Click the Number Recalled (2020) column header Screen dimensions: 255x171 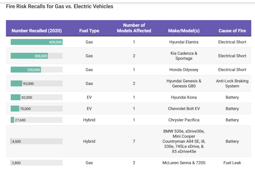[36, 31]
